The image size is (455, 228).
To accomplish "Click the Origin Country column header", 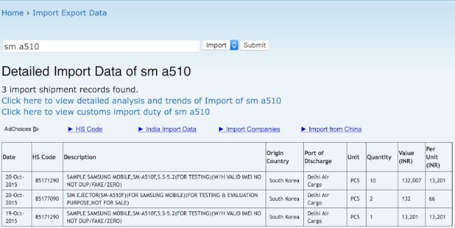I will tap(285, 157).
